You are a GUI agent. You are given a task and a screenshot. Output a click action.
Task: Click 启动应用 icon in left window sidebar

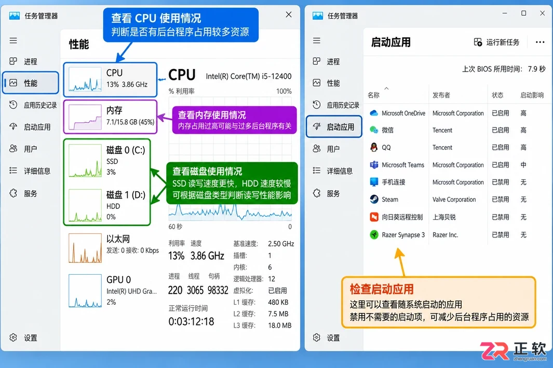(13, 126)
